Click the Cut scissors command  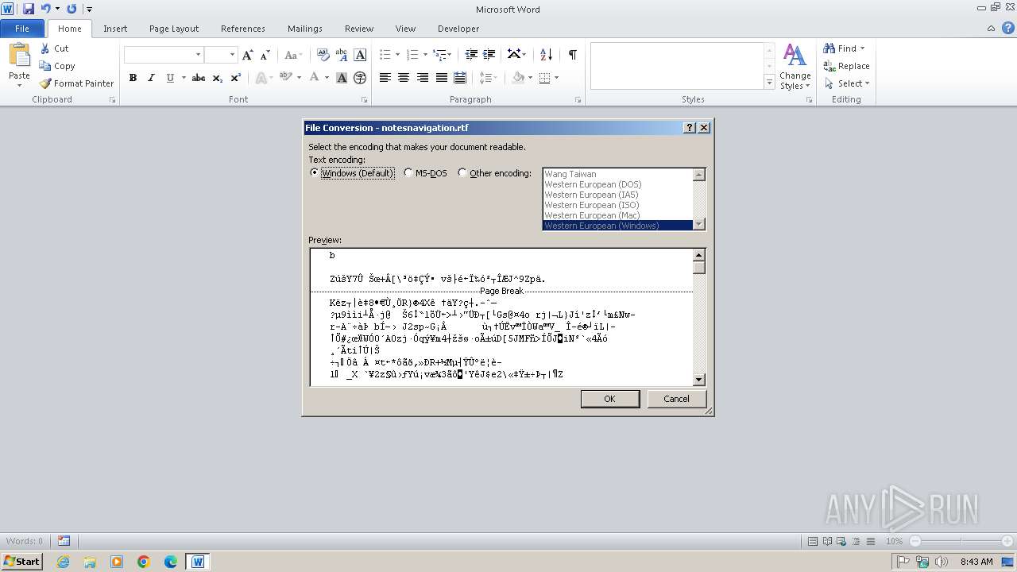pos(55,48)
